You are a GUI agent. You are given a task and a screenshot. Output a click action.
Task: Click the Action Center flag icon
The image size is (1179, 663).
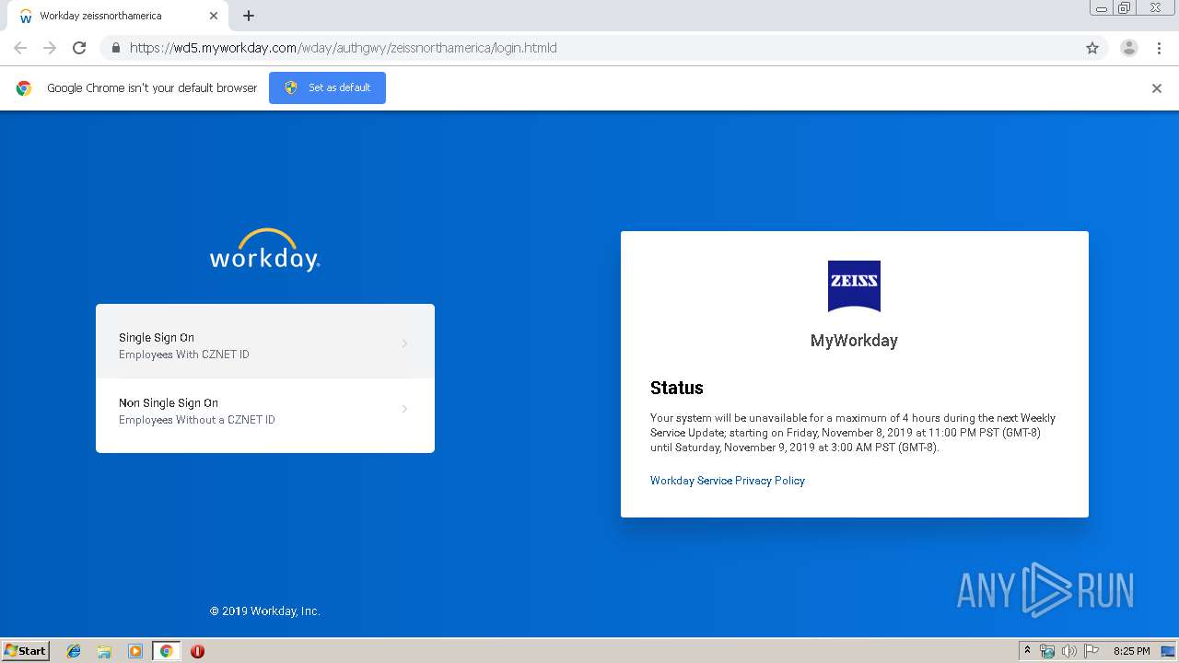pos(1091,651)
